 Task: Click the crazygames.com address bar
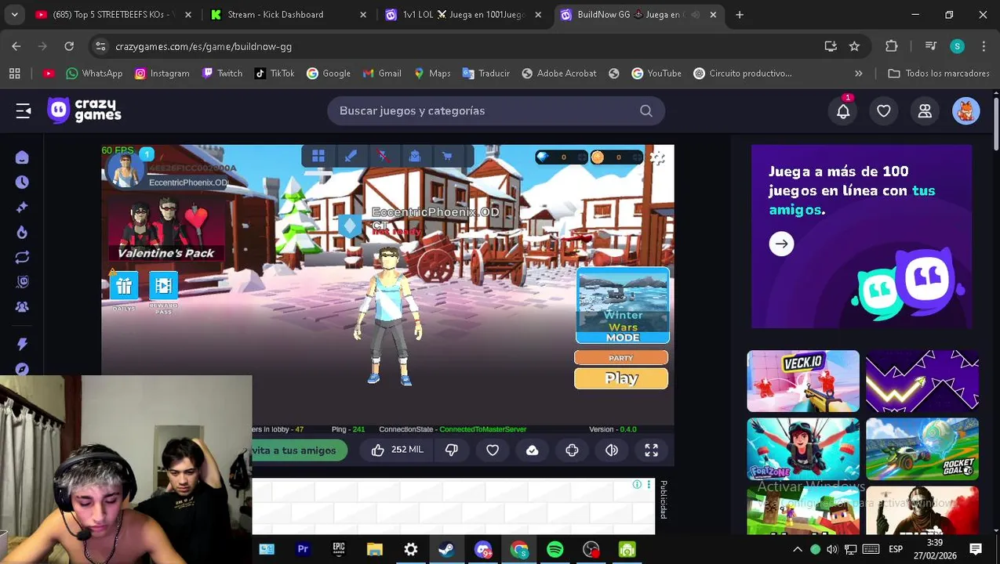pyautogui.click(x=463, y=46)
